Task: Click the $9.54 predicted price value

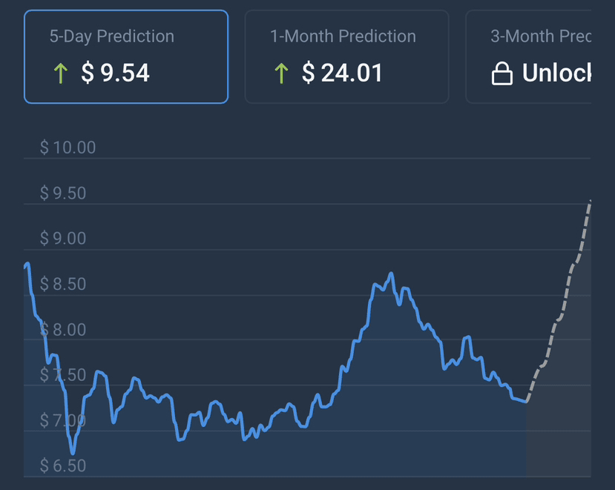Action: click(116, 73)
